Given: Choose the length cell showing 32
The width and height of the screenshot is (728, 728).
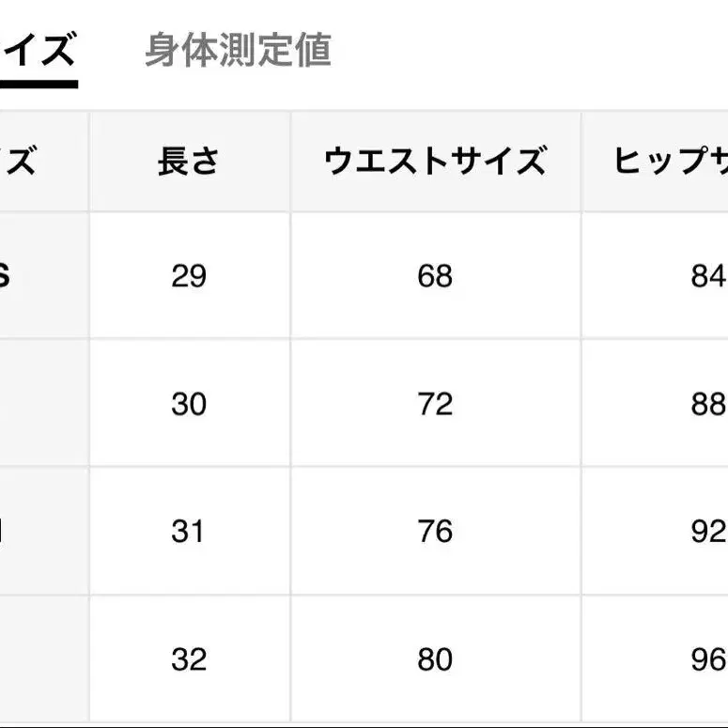Looking at the screenshot, I should click(189, 659).
